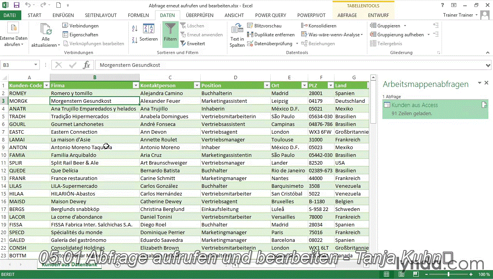
Task: Switch to the POWER QUERY tab
Action: (271, 15)
